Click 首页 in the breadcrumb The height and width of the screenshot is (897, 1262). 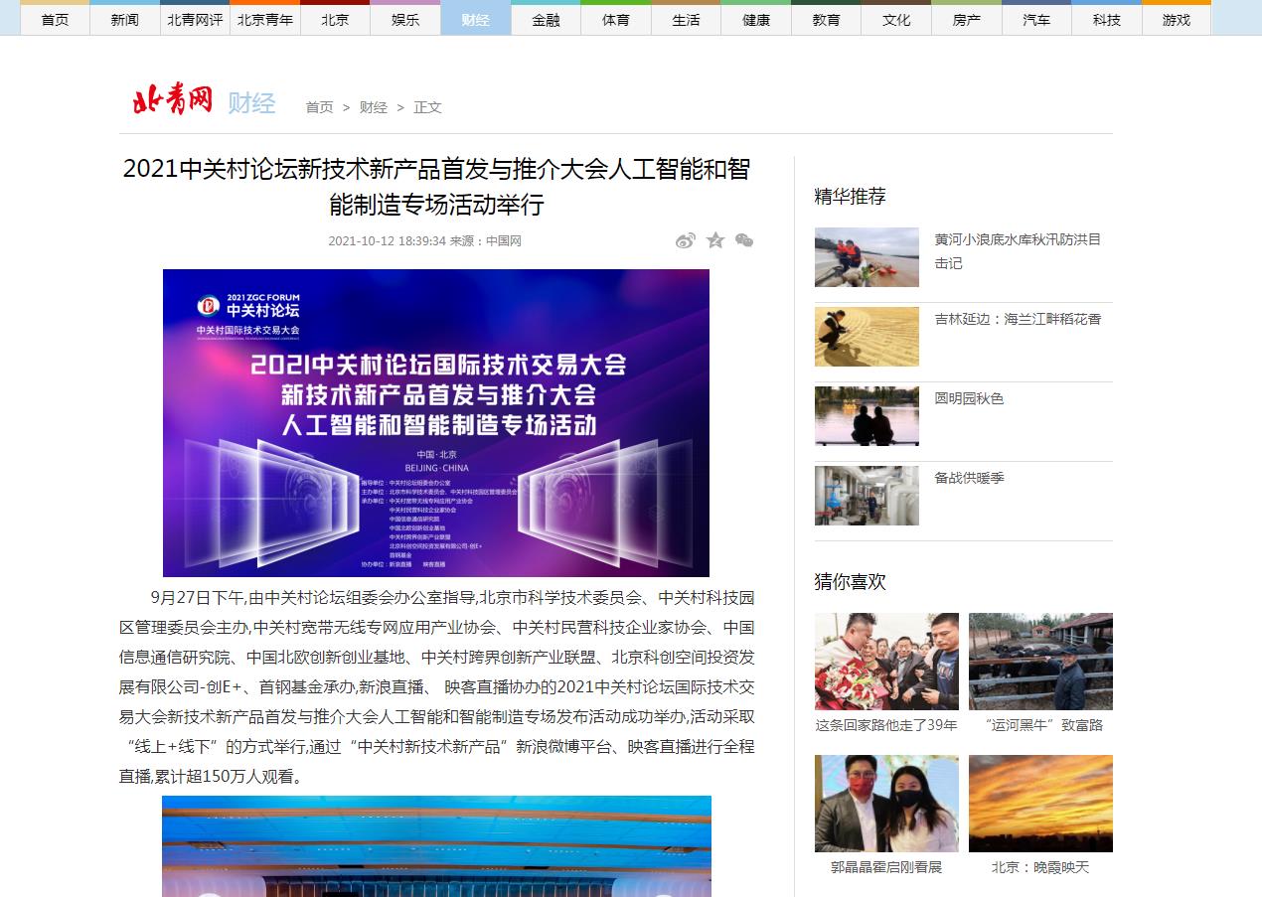pyautogui.click(x=319, y=107)
